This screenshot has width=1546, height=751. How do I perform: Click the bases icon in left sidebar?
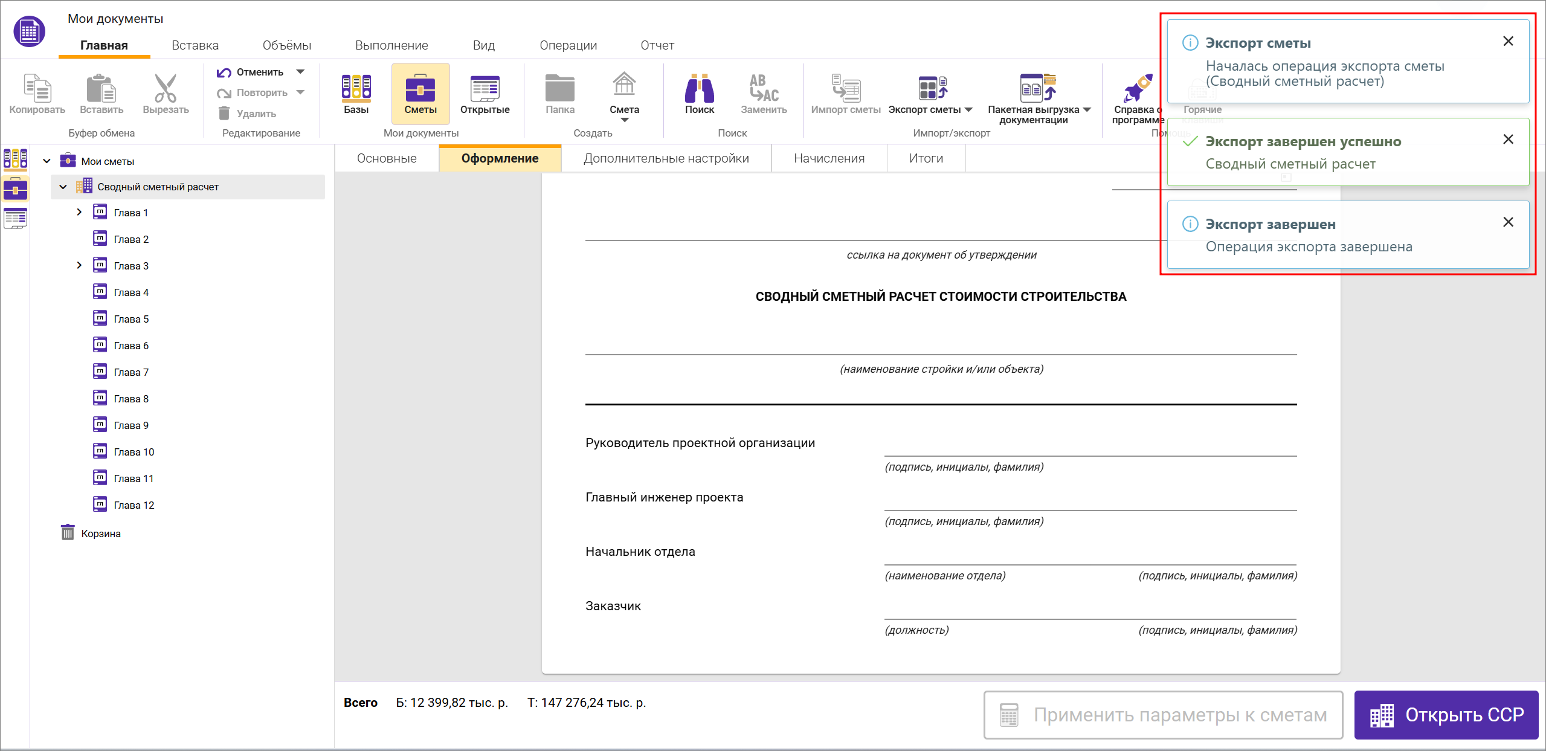pos(15,159)
